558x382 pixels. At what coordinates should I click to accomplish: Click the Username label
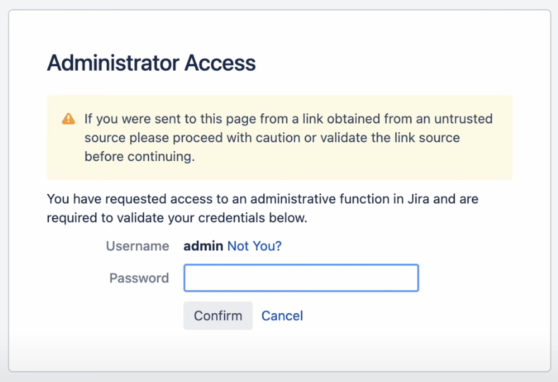point(137,246)
